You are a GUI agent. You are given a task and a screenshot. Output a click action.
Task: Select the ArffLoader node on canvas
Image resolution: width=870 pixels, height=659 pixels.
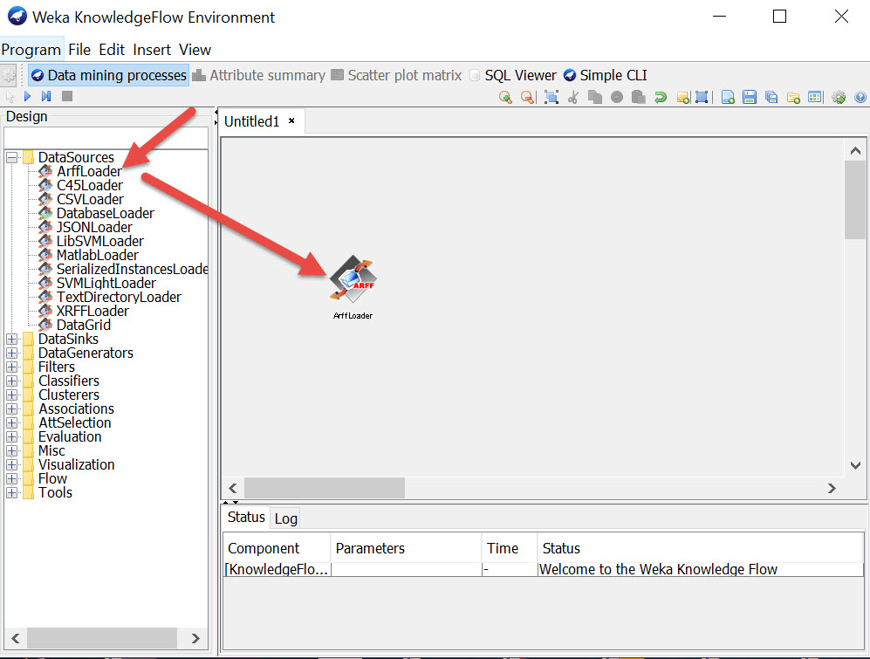(x=353, y=279)
